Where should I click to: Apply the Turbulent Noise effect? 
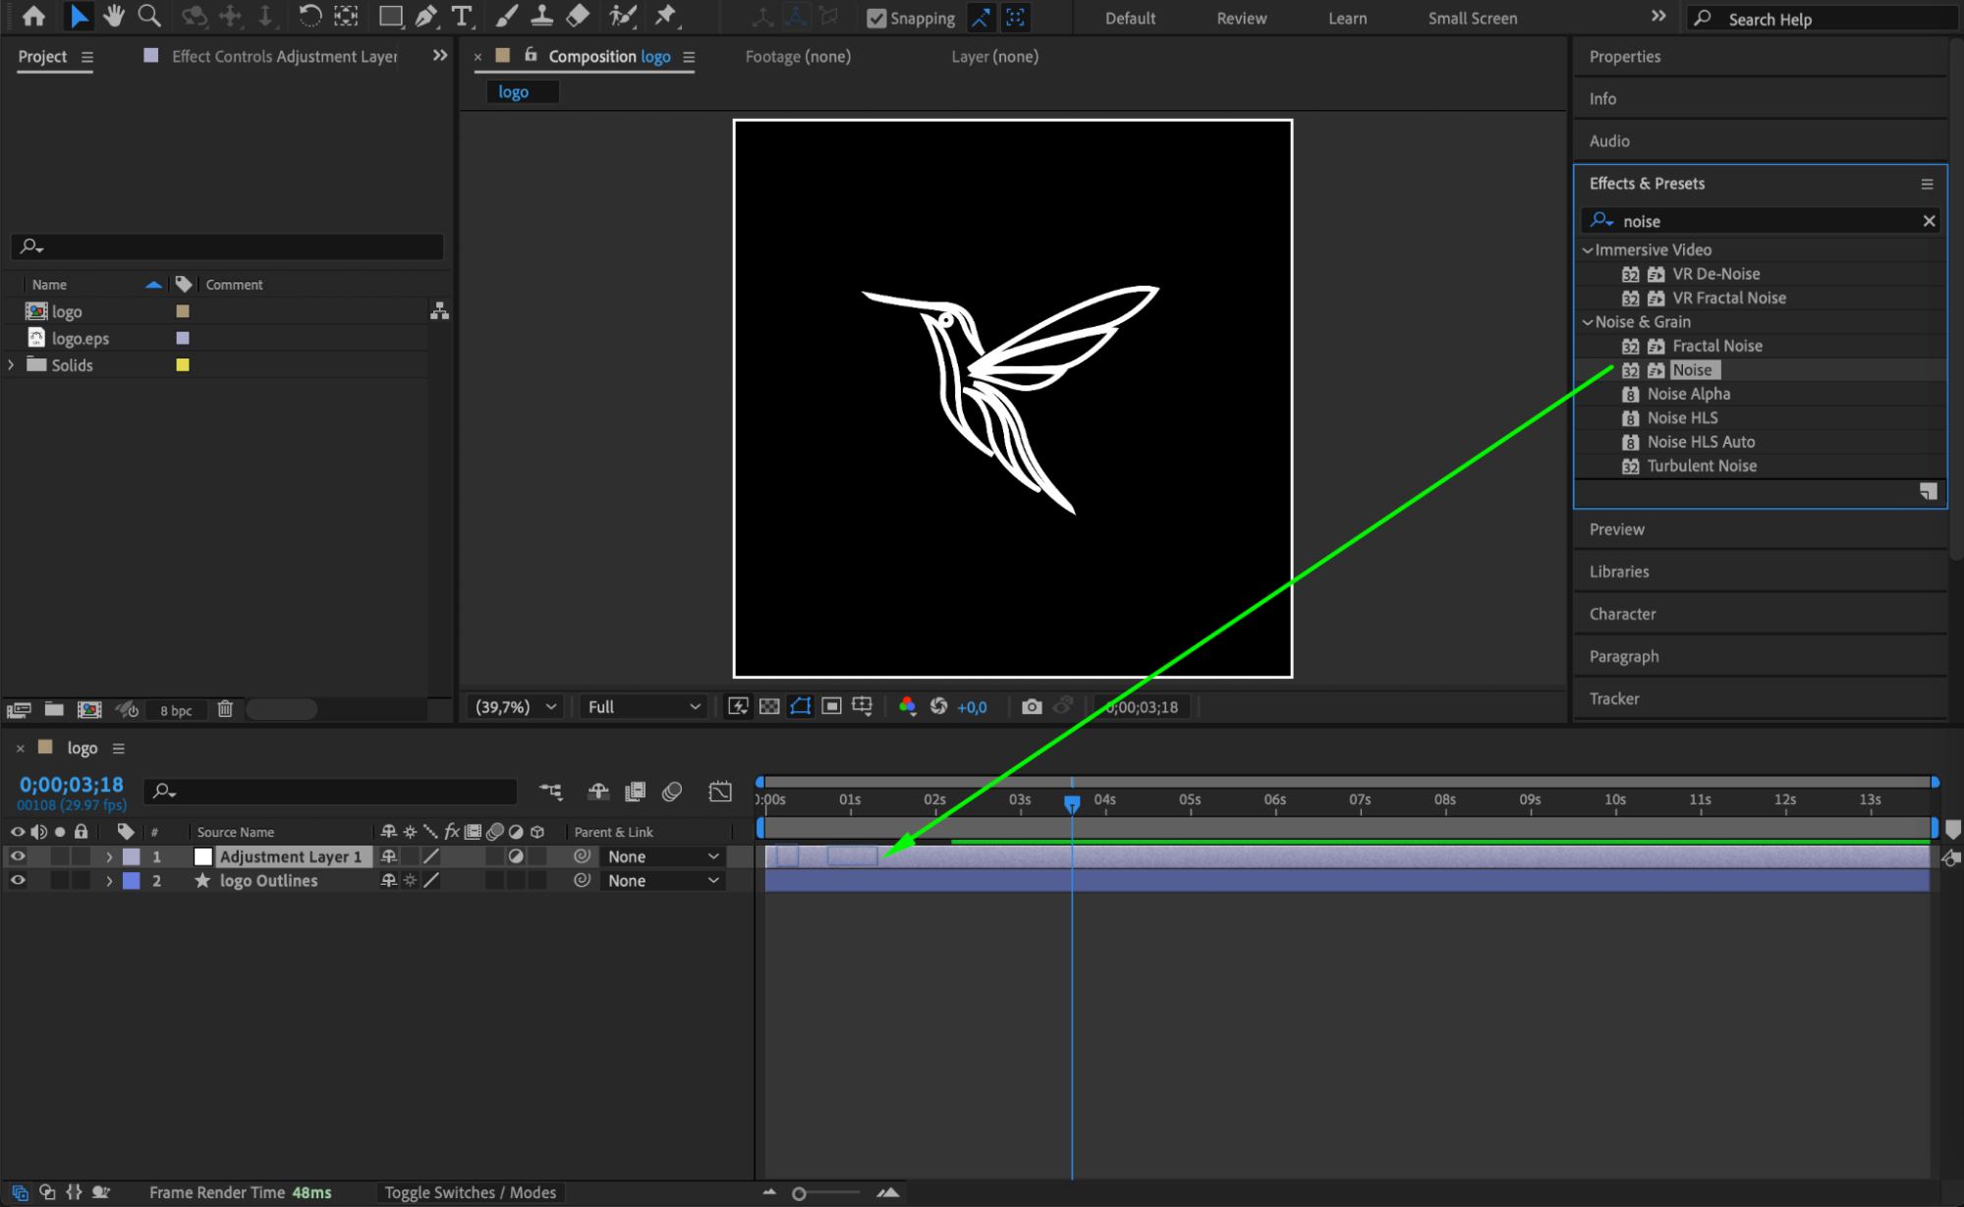[1701, 466]
